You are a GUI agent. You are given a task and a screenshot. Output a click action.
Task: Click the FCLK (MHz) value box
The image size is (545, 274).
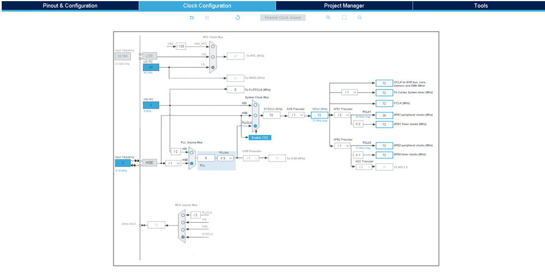pos(384,104)
